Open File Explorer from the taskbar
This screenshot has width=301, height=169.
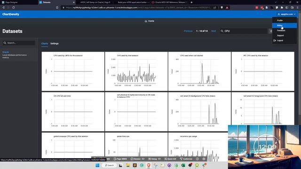[128, 165]
